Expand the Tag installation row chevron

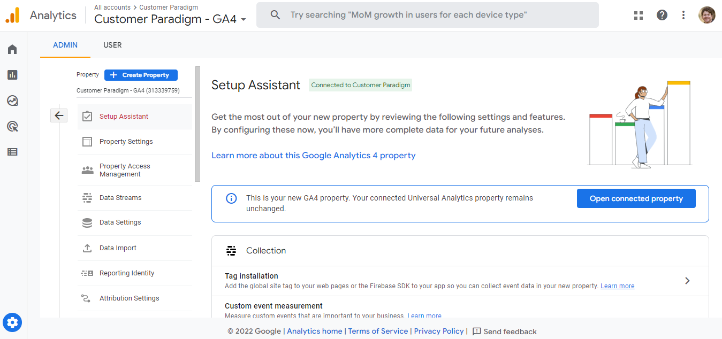pos(687,280)
